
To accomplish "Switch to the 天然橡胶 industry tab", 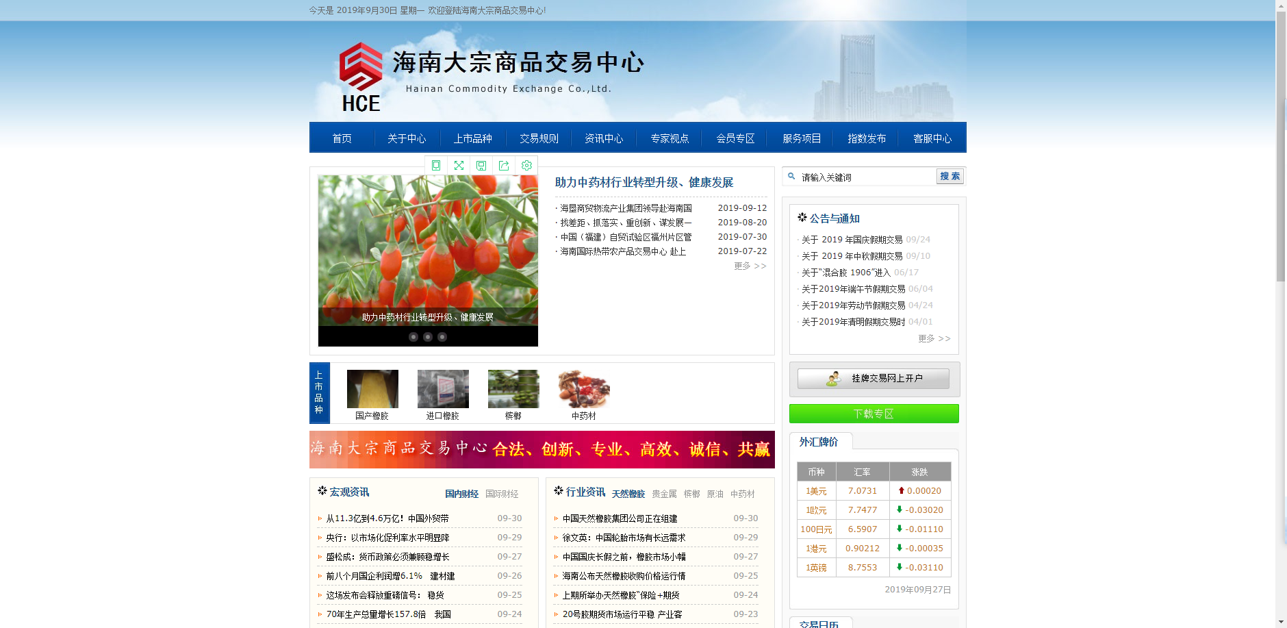I will [628, 494].
